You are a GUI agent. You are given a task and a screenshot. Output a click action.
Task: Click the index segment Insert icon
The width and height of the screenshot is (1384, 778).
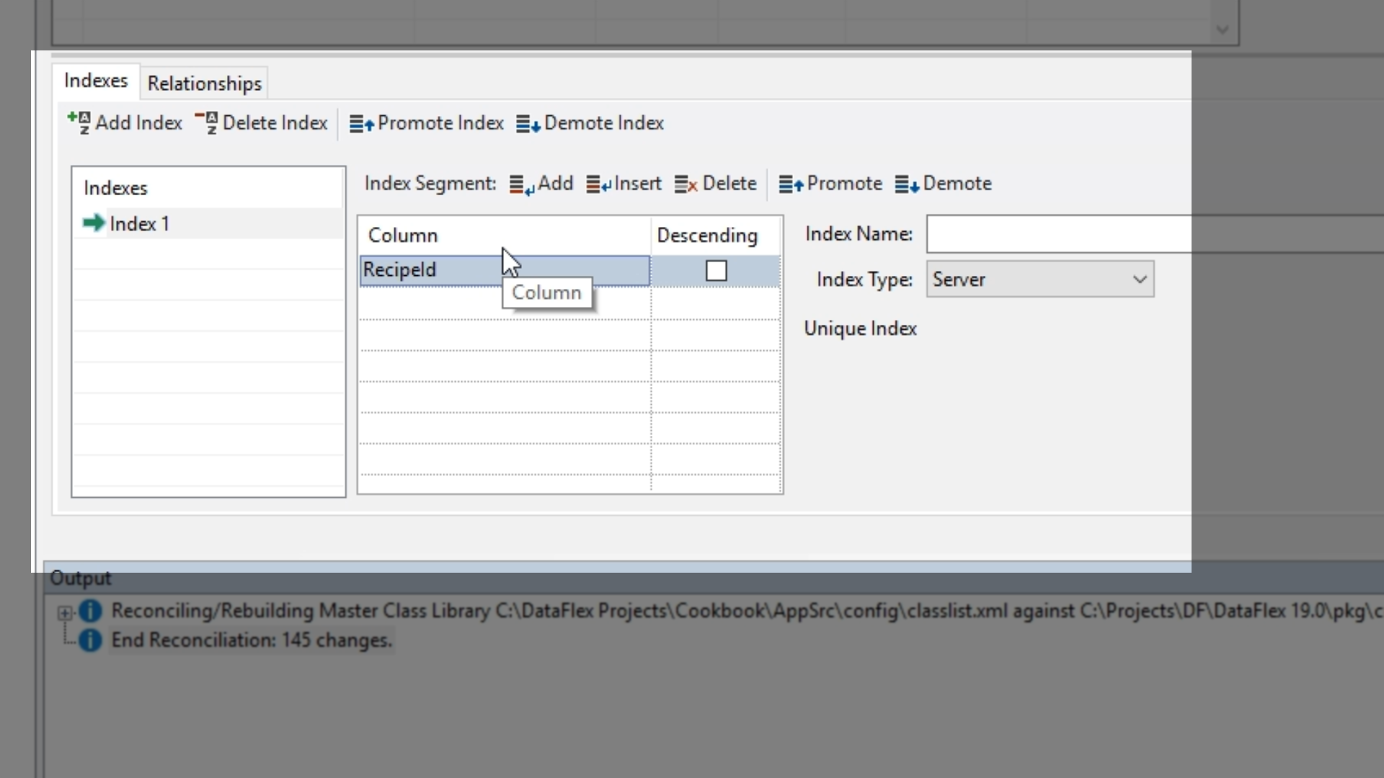coord(598,184)
